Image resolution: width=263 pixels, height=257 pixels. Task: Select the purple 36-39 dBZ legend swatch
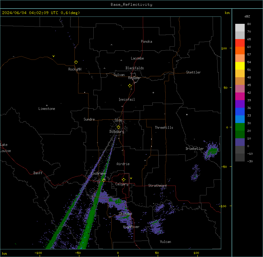(x=240, y=104)
